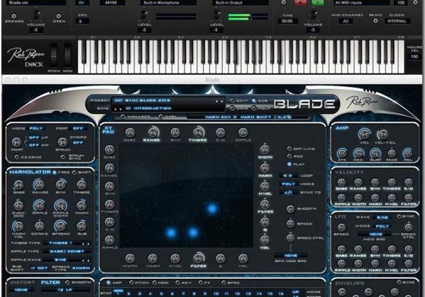Click the Pitch wheel on the deck
425x297 pixels.
click(54, 55)
